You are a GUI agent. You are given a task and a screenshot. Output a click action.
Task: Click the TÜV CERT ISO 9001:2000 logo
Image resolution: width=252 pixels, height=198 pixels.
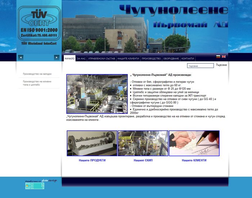point(39,26)
